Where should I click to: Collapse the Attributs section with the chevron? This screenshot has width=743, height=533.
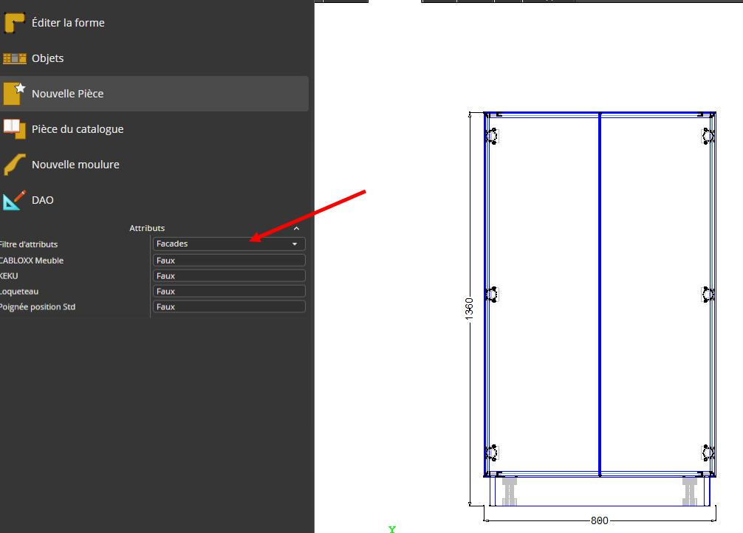pyautogui.click(x=297, y=229)
